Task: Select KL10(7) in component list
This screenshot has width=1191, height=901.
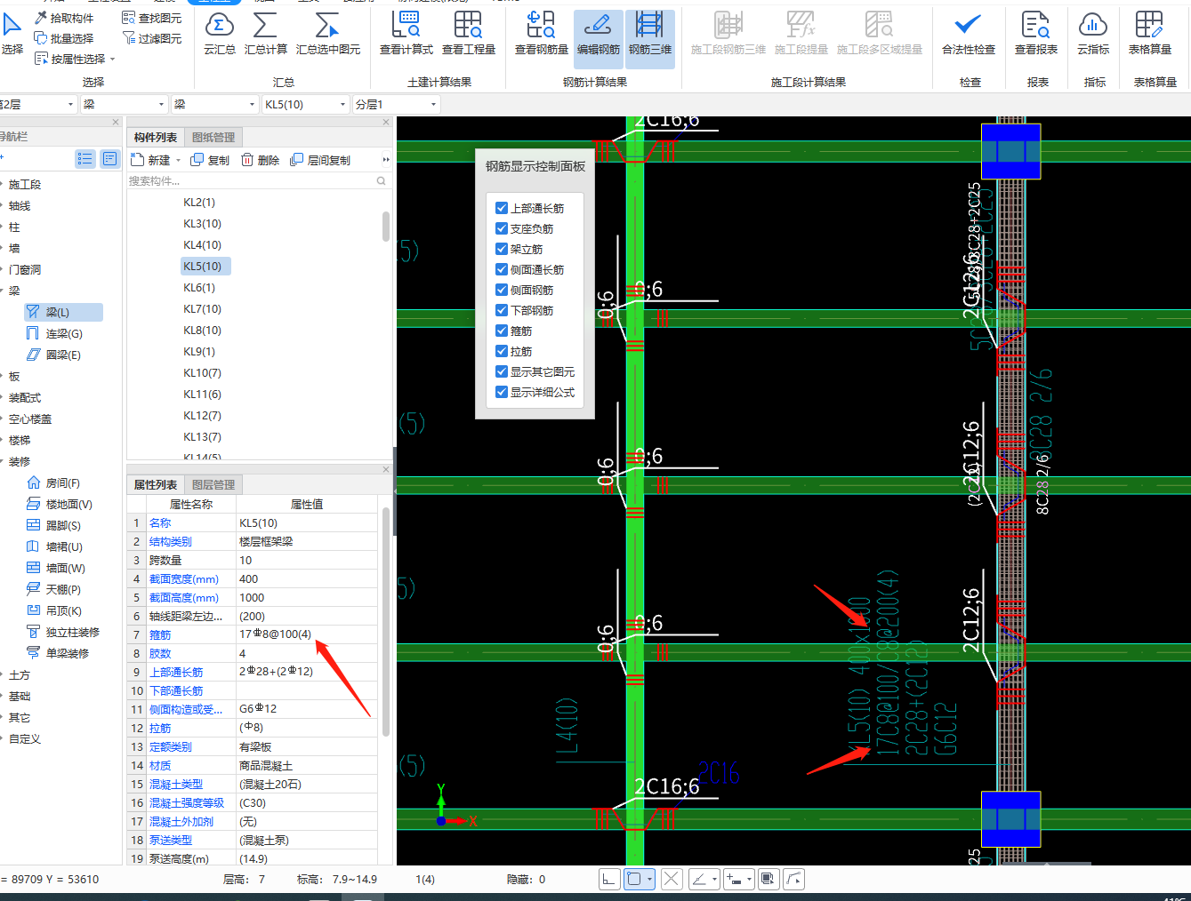Action: [x=203, y=372]
